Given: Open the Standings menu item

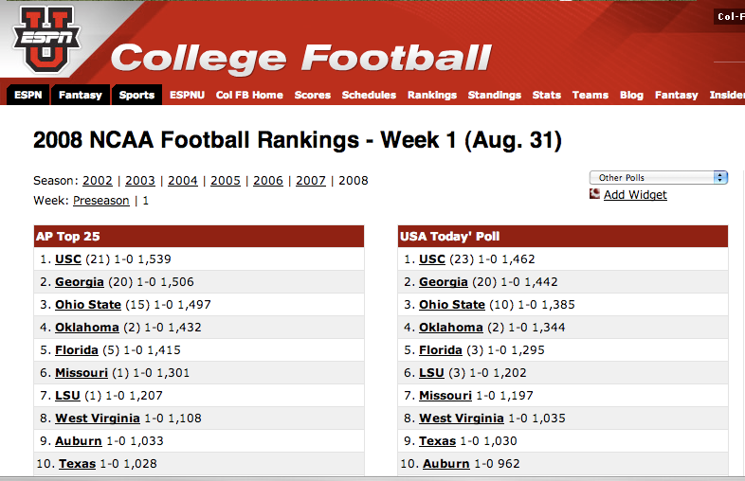Looking at the screenshot, I should click(495, 95).
